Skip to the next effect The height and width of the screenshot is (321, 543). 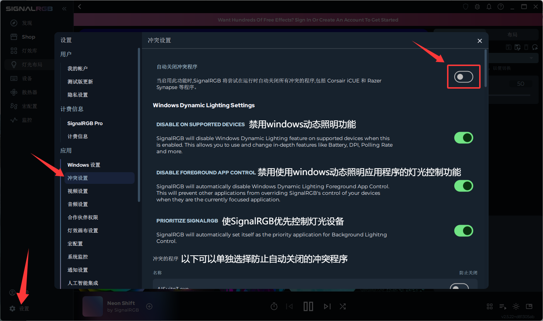point(327,306)
